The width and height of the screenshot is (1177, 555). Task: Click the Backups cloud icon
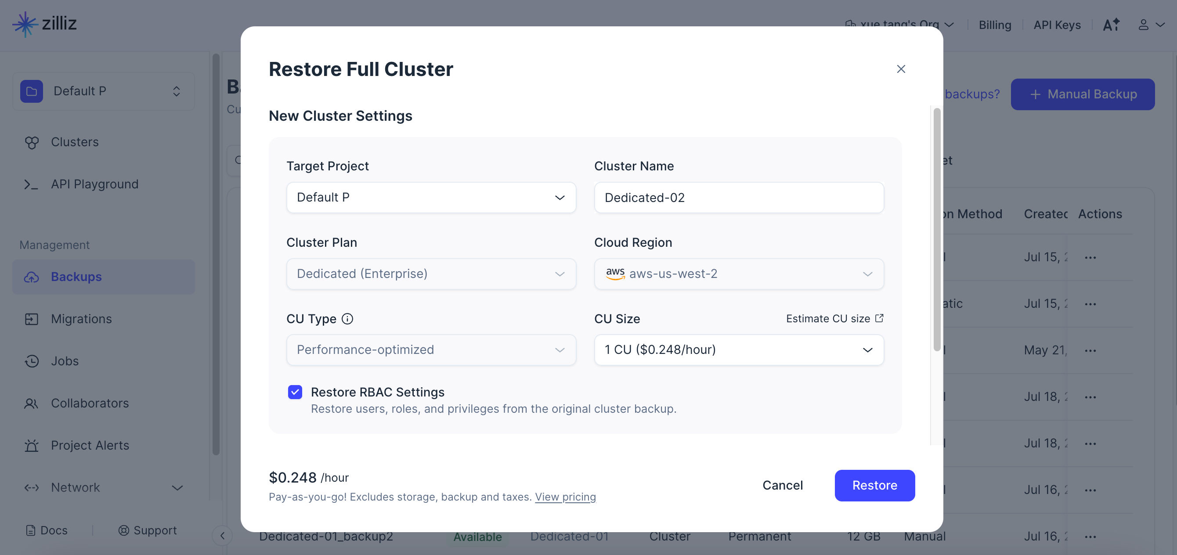point(32,277)
